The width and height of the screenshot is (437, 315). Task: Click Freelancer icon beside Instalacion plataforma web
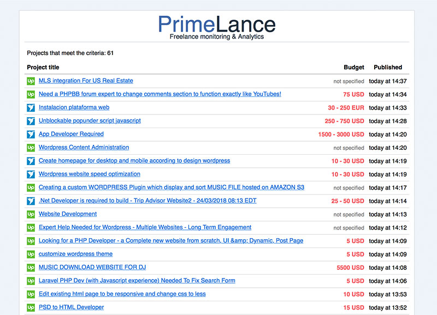pos(31,107)
